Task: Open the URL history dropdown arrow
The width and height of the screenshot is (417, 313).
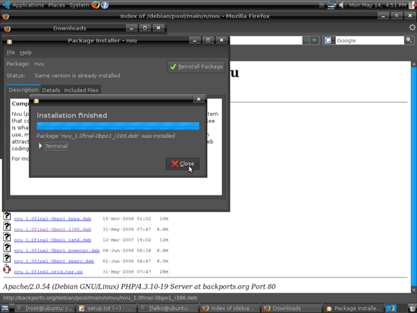Action: click(306, 40)
